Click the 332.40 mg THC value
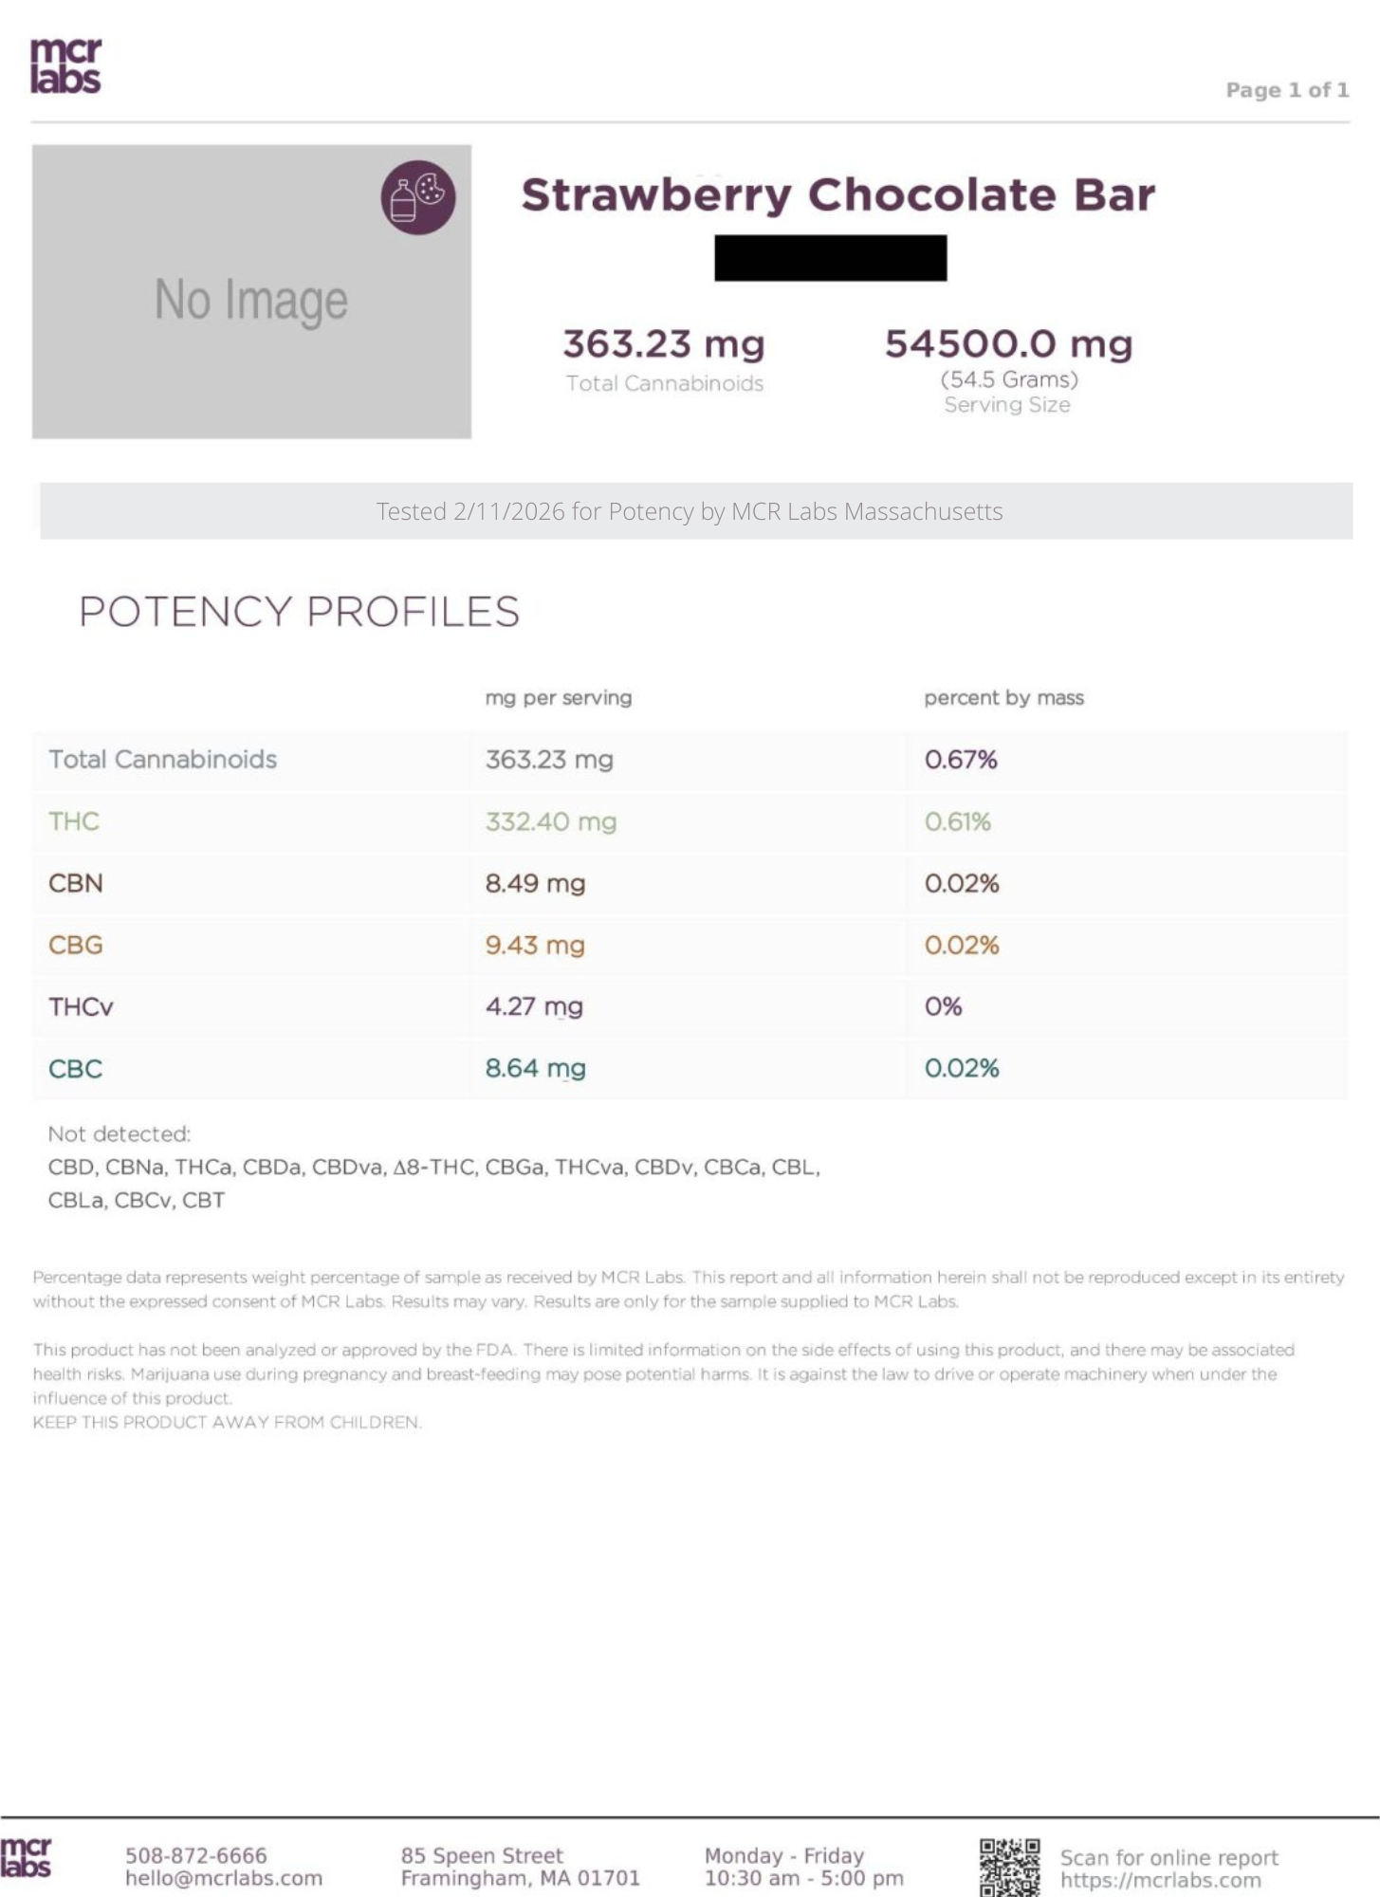Screen dimensions: 1380x1897 point(550,821)
